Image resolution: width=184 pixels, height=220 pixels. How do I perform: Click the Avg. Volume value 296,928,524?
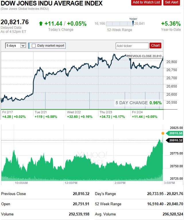tap(173, 214)
